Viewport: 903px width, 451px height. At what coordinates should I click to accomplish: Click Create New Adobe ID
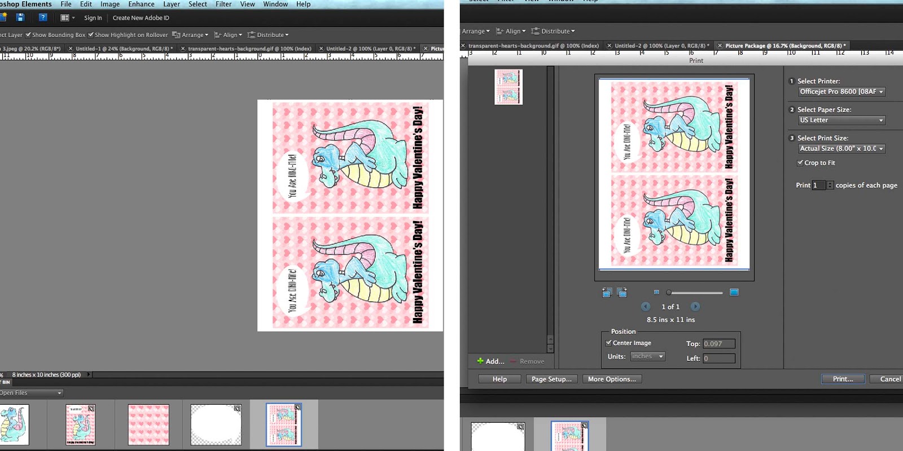click(x=141, y=18)
